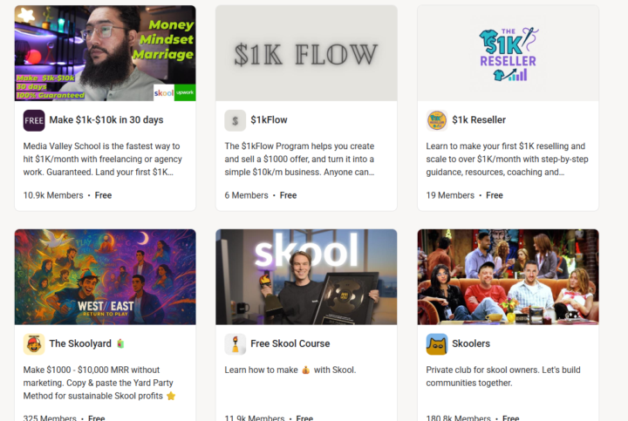This screenshot has width=628, height=421.
Task: Open the Free Skool Course title
Action: coord(290,343)
